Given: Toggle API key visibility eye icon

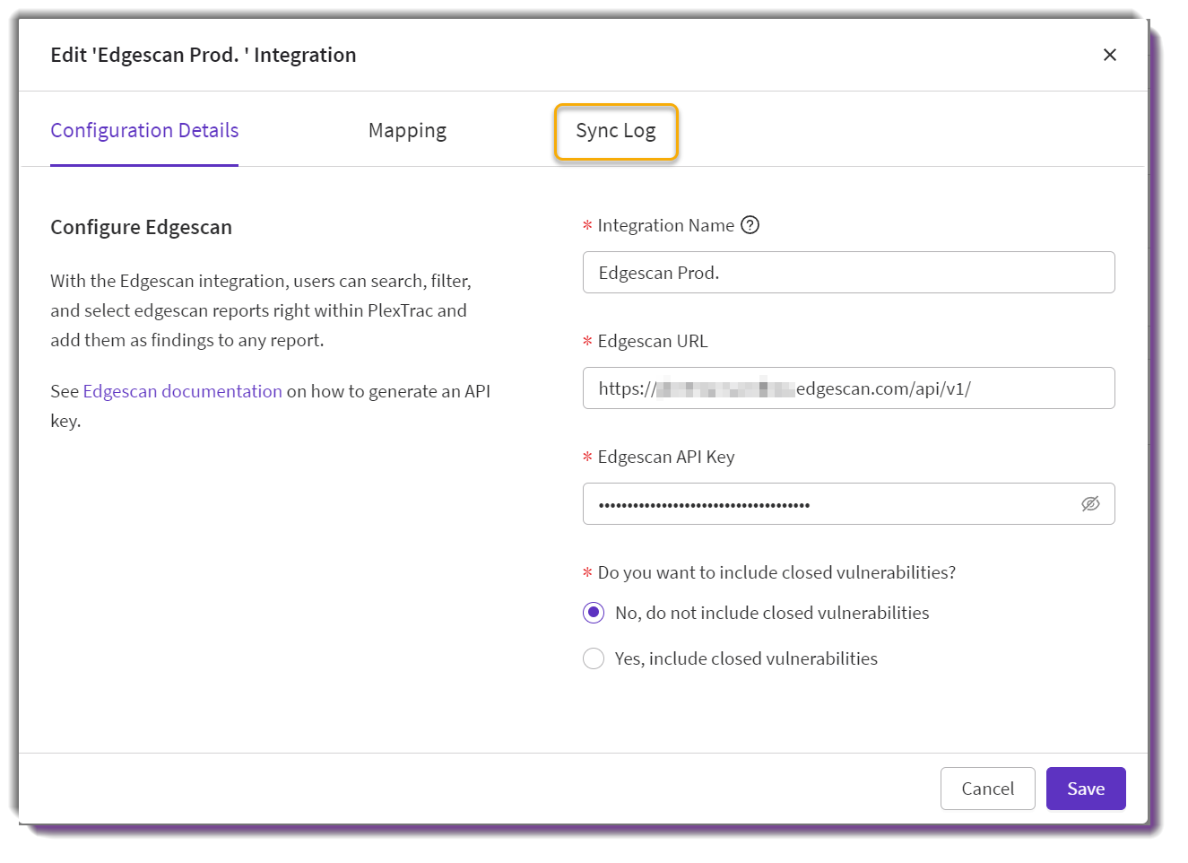Looking at the screenshot, I should (1090, 504).
